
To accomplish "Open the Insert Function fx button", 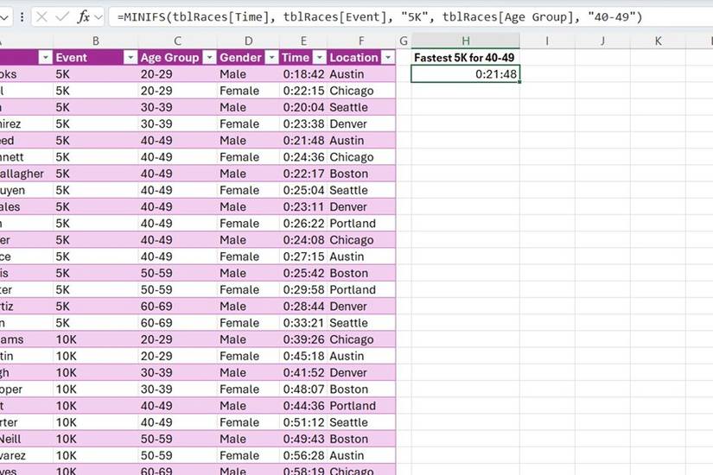I will click(x=83, y=17).
